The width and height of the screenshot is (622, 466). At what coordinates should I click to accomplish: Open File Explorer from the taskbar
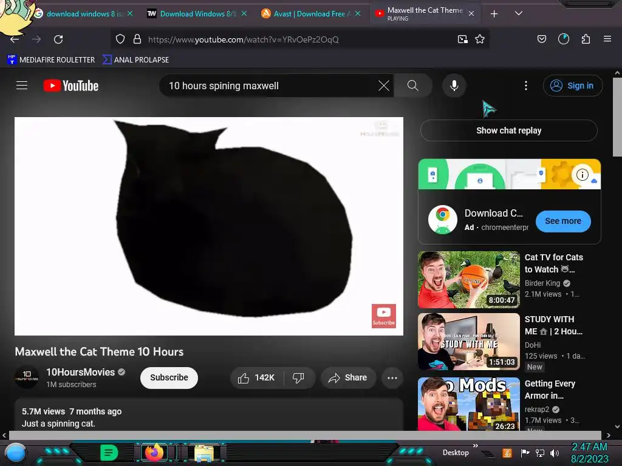coord(204,453)
